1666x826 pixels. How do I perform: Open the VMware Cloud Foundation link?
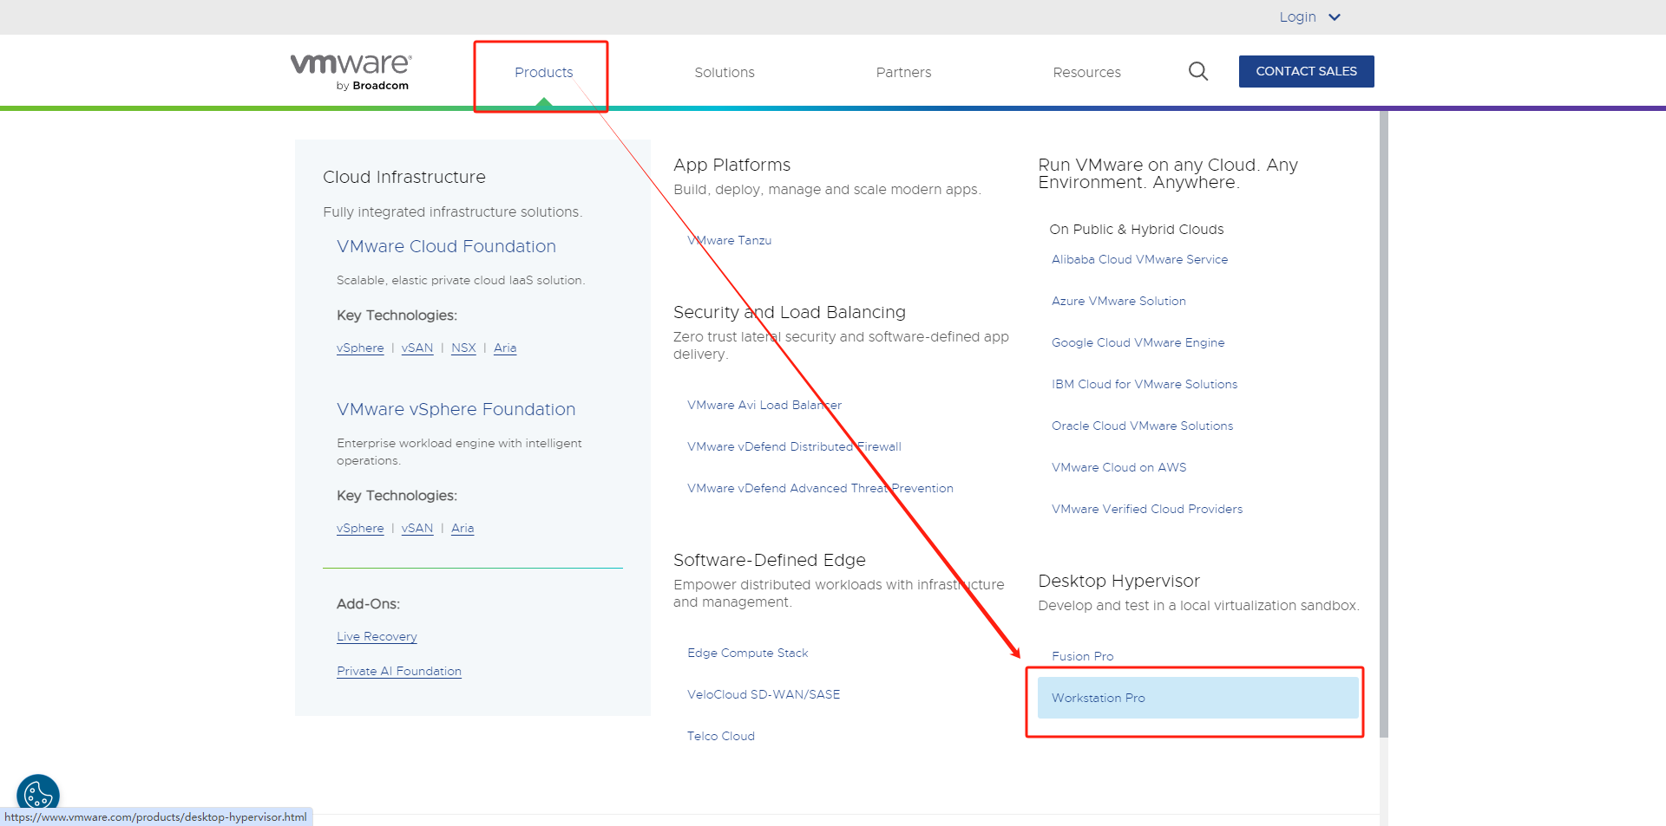446,246
